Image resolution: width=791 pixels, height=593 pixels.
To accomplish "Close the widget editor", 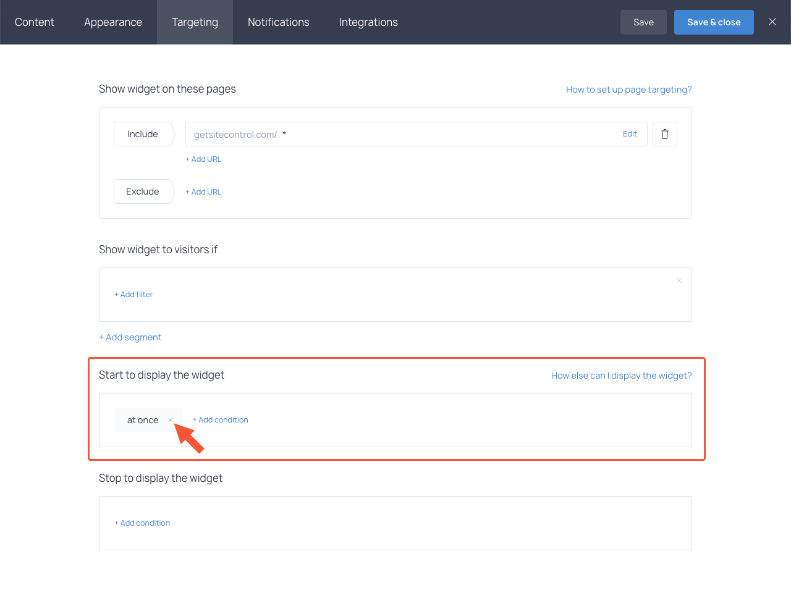I will click(772, 22).
